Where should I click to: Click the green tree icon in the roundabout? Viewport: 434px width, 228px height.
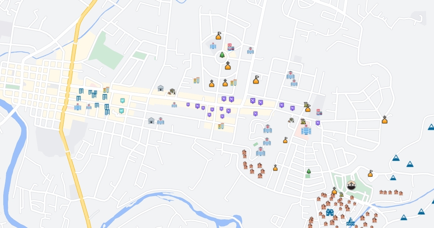click(x=222, y=55)
